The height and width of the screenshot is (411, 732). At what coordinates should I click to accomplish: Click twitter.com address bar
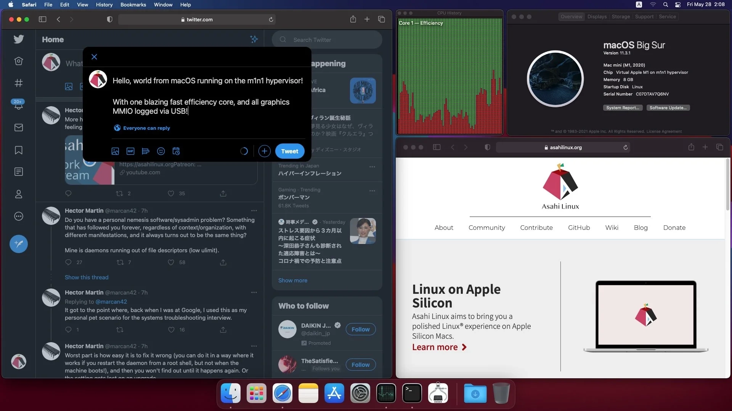(197, 19)
